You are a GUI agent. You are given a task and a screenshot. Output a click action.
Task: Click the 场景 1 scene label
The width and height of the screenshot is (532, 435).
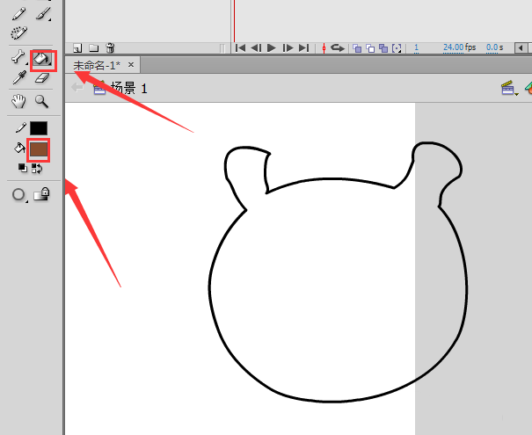coord(129,89)
